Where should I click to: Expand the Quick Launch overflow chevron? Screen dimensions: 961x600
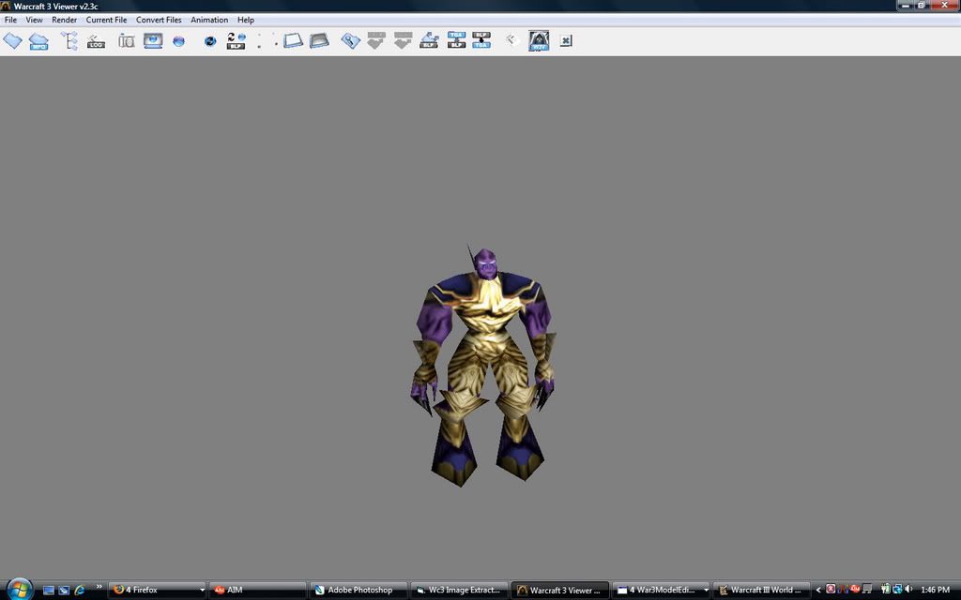point(99,587)
